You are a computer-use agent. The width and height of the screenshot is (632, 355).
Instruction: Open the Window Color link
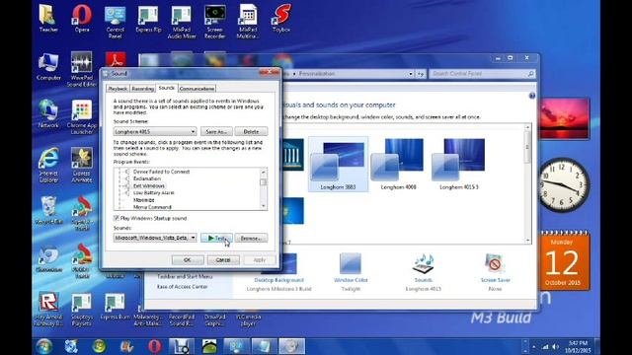click(x=351, y=280)
